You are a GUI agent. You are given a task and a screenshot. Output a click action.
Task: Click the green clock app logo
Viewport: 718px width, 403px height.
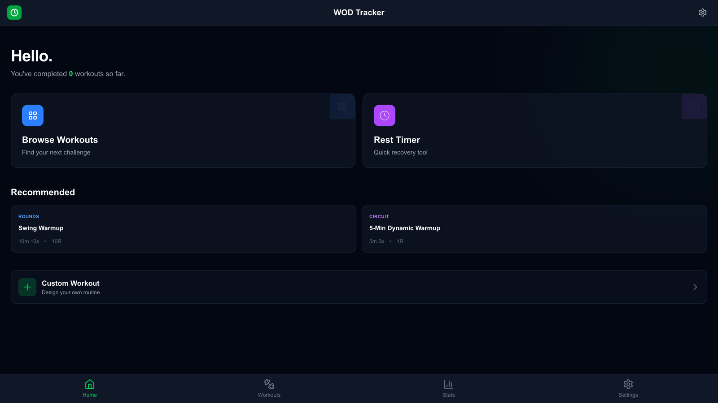pyautogui.click(x=14, y=13)
